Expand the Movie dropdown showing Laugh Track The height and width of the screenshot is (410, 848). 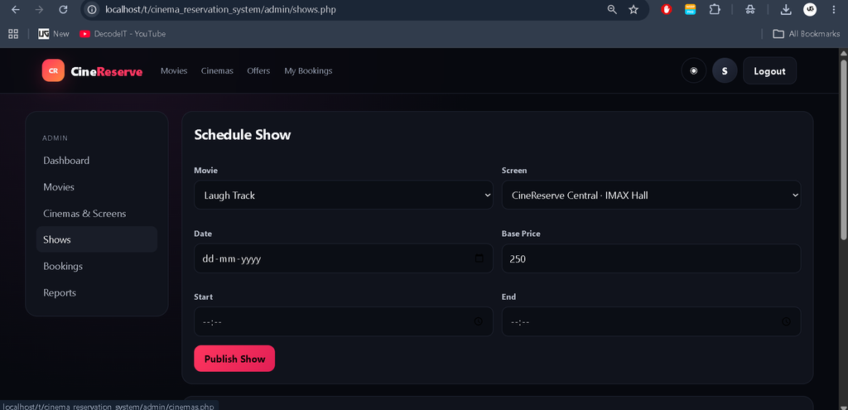pyautogui.click(x=344, y=195)
